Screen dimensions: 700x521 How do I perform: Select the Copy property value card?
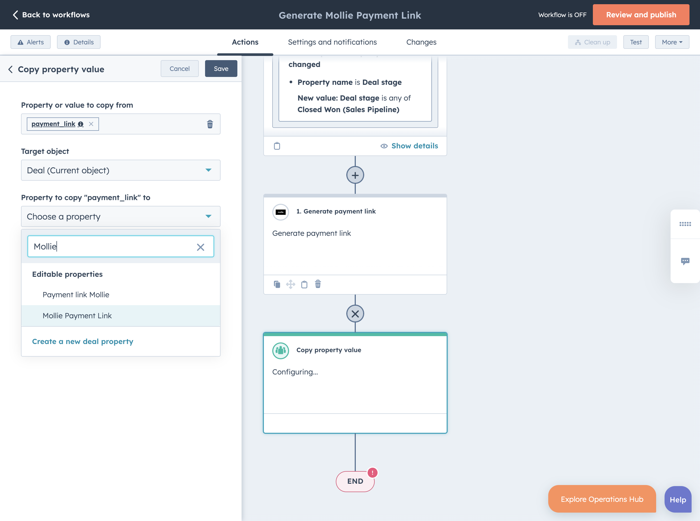[355, 383]
